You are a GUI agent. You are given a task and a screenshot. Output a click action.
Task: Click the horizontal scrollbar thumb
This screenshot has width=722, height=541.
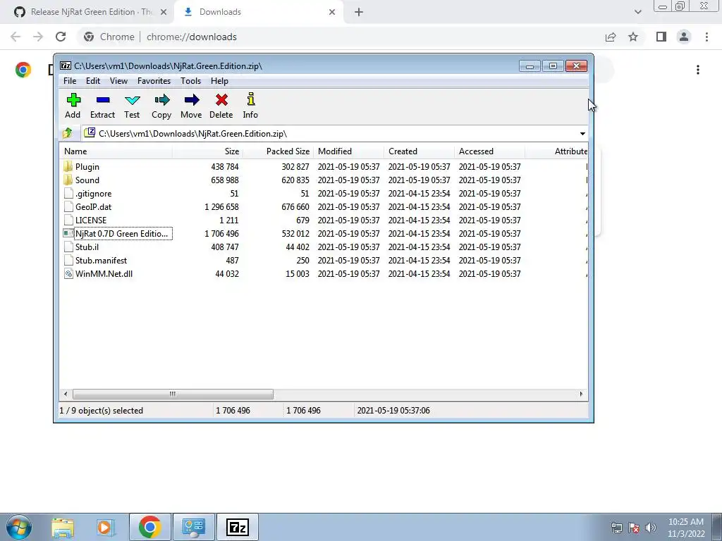[x=173, y=394]
